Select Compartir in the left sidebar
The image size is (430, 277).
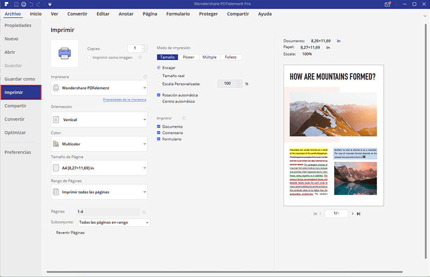point(16,106)
